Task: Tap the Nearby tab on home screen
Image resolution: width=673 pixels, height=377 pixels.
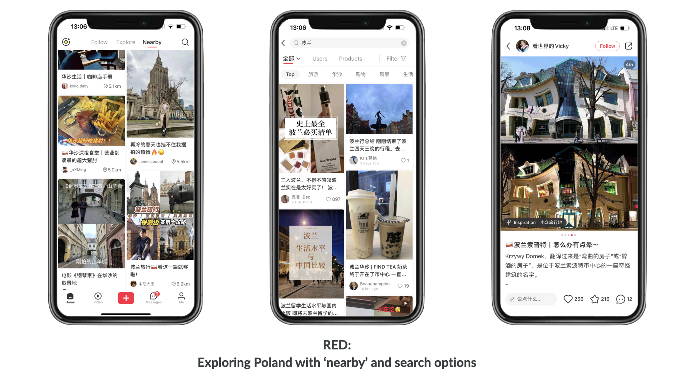Action: tap(152, 42)
